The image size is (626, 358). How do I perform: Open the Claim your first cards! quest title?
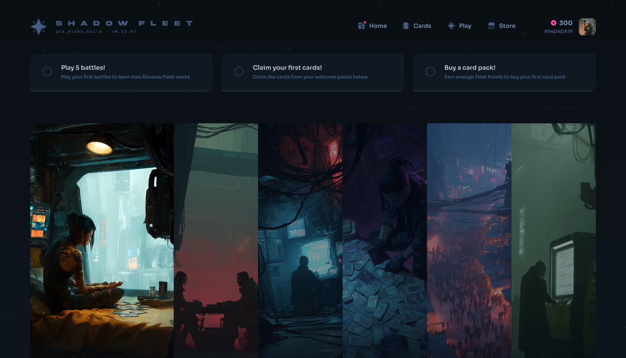287,68
